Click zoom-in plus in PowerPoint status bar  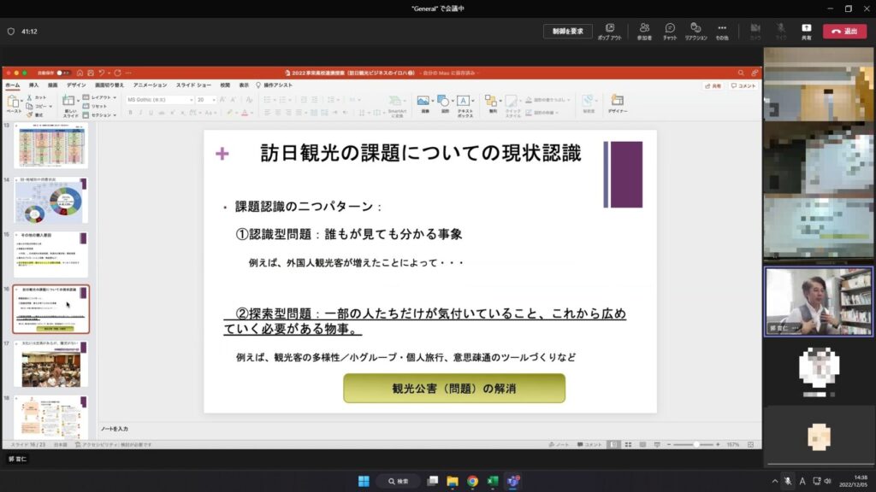tap(718, 444)
